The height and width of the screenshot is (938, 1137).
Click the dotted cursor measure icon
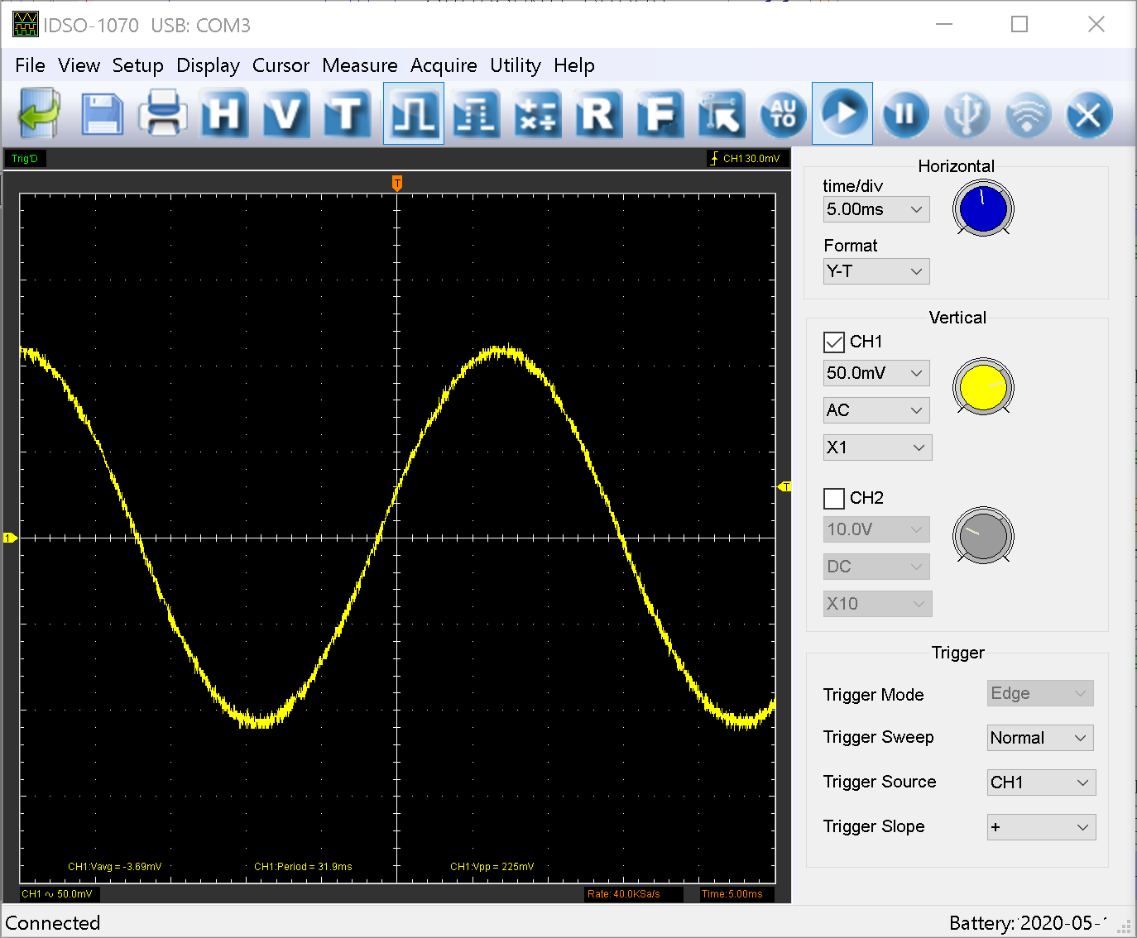pos(475,113)
